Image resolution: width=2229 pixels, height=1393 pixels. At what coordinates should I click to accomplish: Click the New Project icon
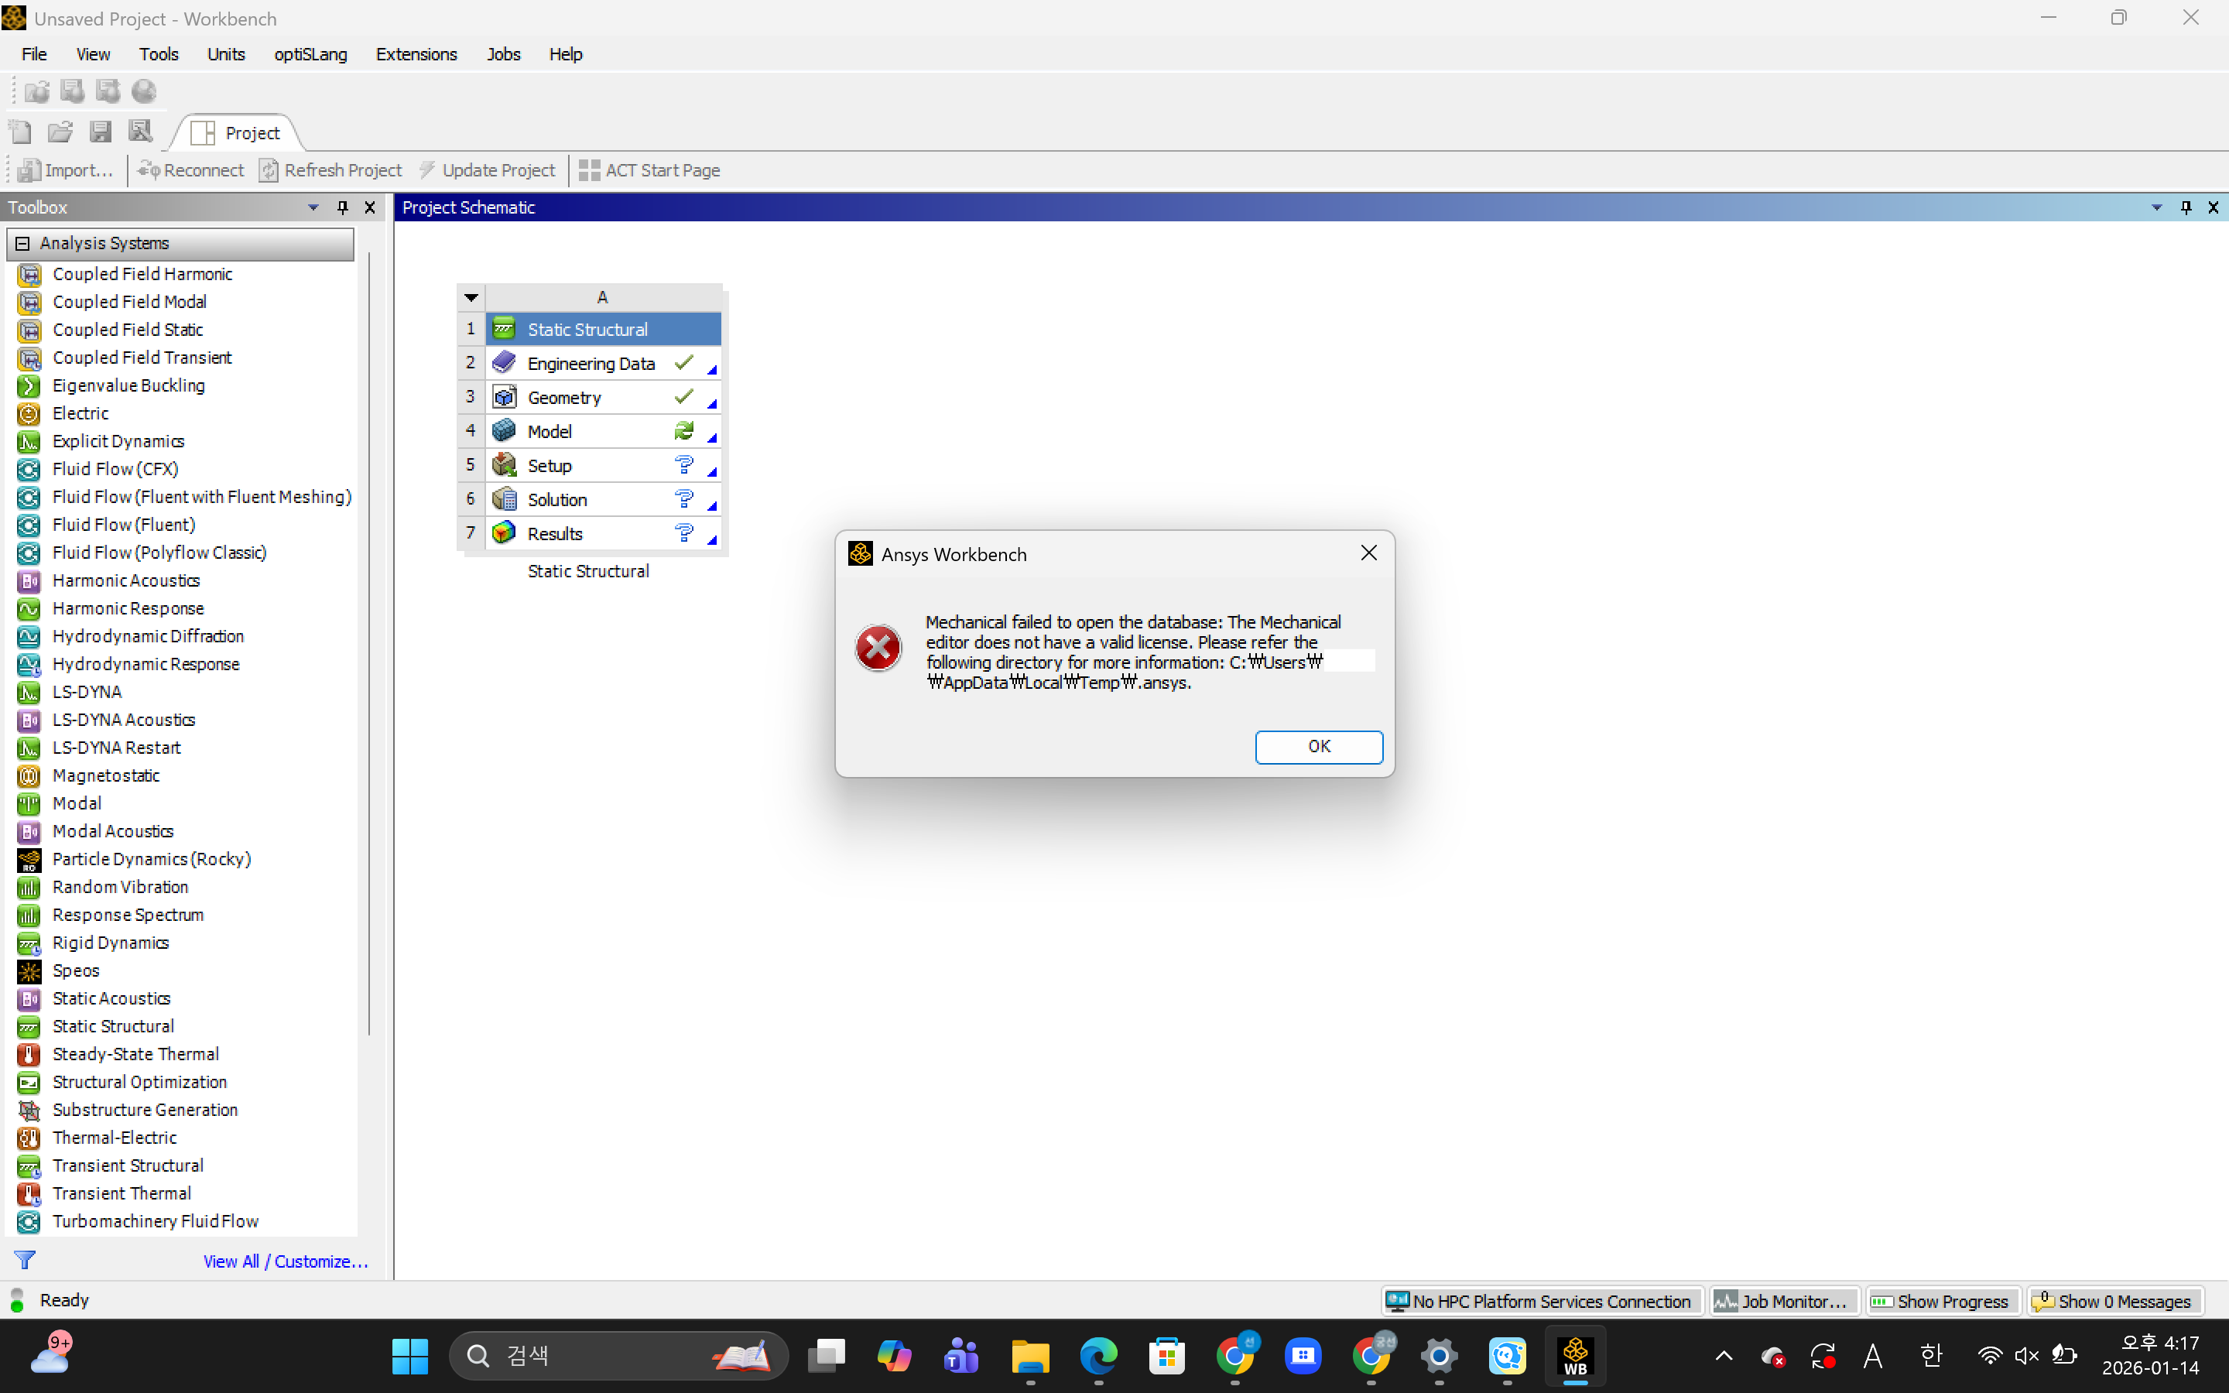[x=20, y=132]
